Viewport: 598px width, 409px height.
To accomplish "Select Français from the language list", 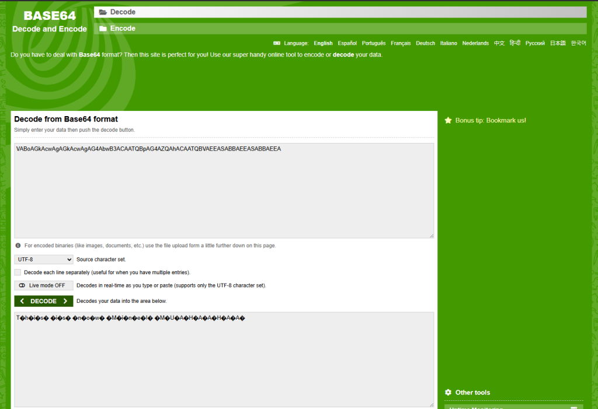I will pos(401,43).
